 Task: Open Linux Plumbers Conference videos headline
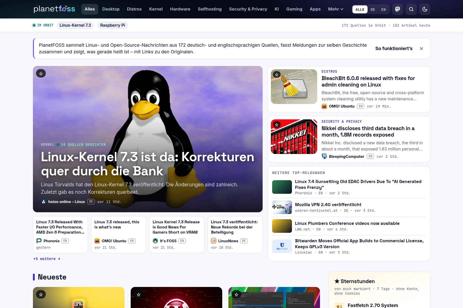[347, 223]
